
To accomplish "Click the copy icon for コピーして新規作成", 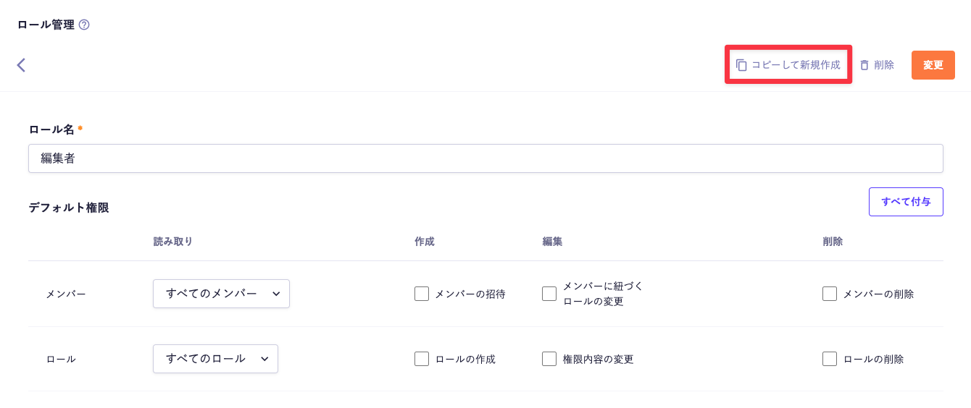I will 741,65.
